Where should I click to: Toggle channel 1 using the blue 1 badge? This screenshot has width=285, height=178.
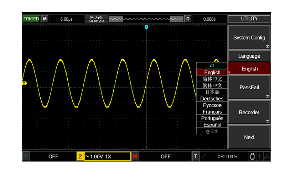coord(26,156)
